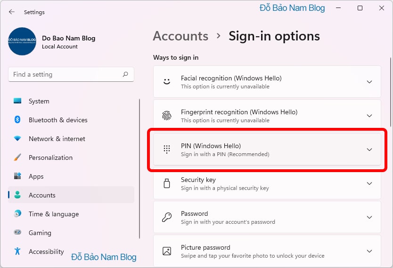Click the facial recognition smiley icon

pos(167,81)
